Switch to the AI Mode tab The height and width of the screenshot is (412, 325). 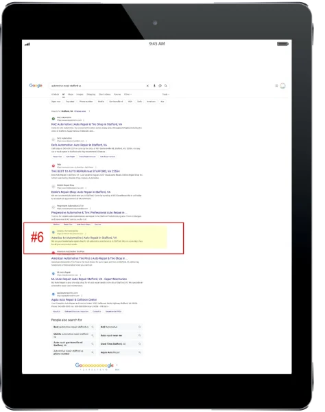[55, 94]
